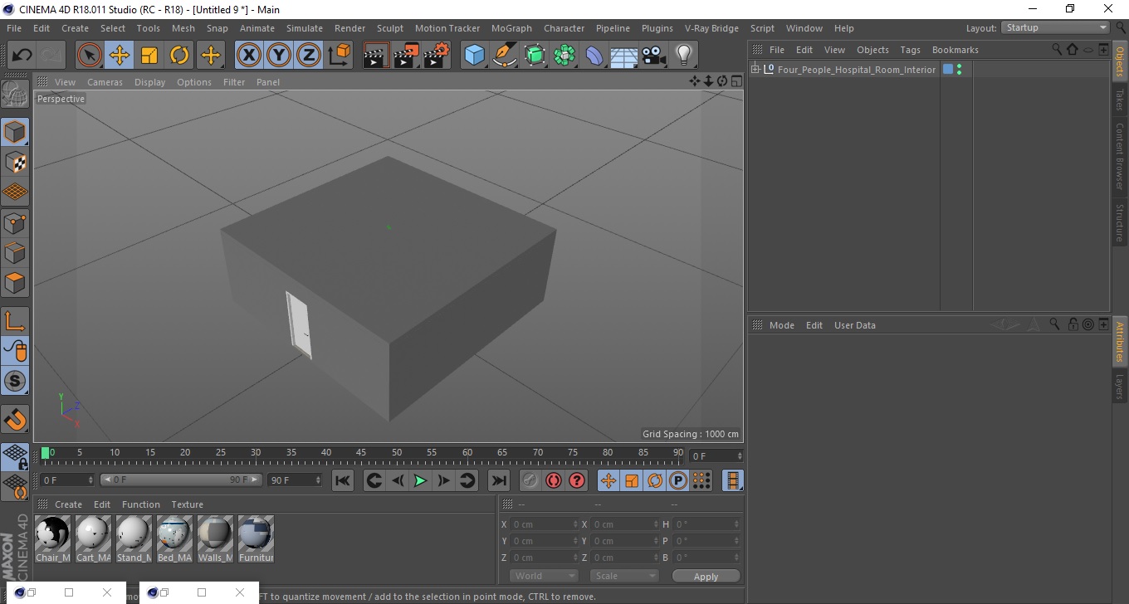Image resolution: width=1129 pixels, height=604 pixels.
Task: Open the World coordinate dropdown
Action: pos(544,576)
